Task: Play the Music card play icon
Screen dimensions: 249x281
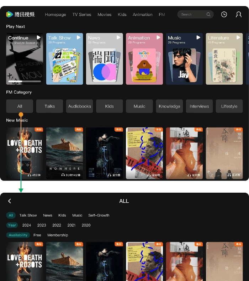Action: (x=198, y=37)
